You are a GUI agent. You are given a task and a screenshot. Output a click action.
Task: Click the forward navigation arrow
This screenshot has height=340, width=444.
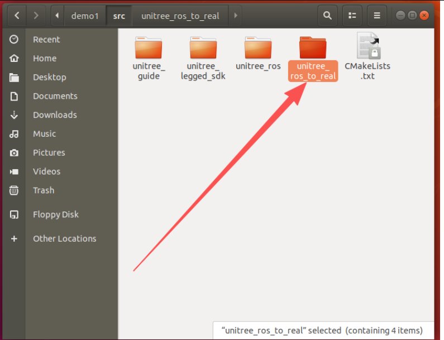[38, 16]
